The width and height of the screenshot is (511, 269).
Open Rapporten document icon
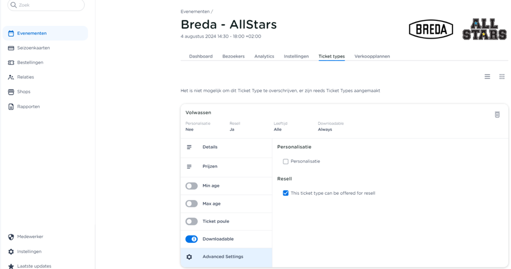tap(11, 107)
